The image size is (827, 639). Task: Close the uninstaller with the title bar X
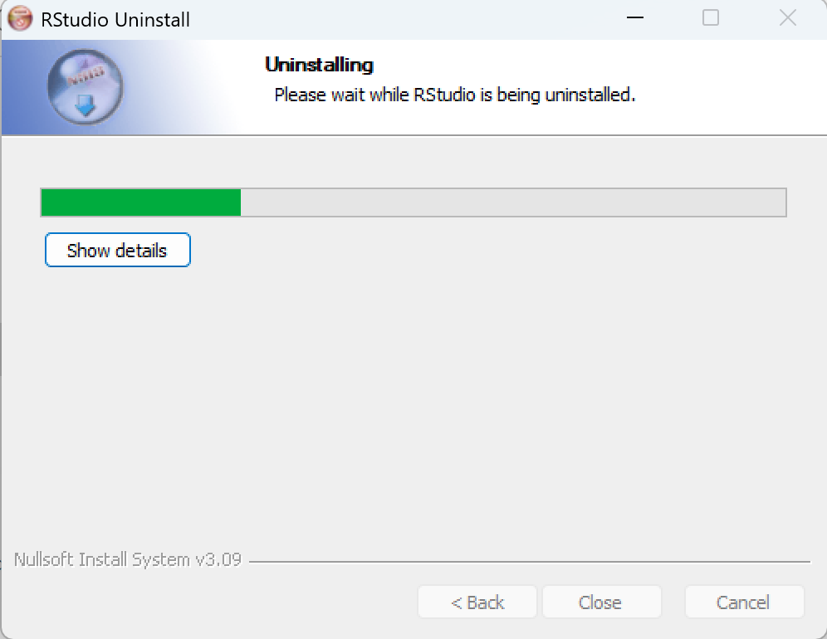[x=787, y=18]
